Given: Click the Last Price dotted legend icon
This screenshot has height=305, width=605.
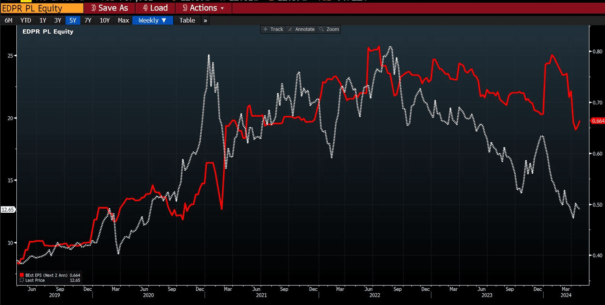Looking at the screenshot, I should click(x=22, y=280).
